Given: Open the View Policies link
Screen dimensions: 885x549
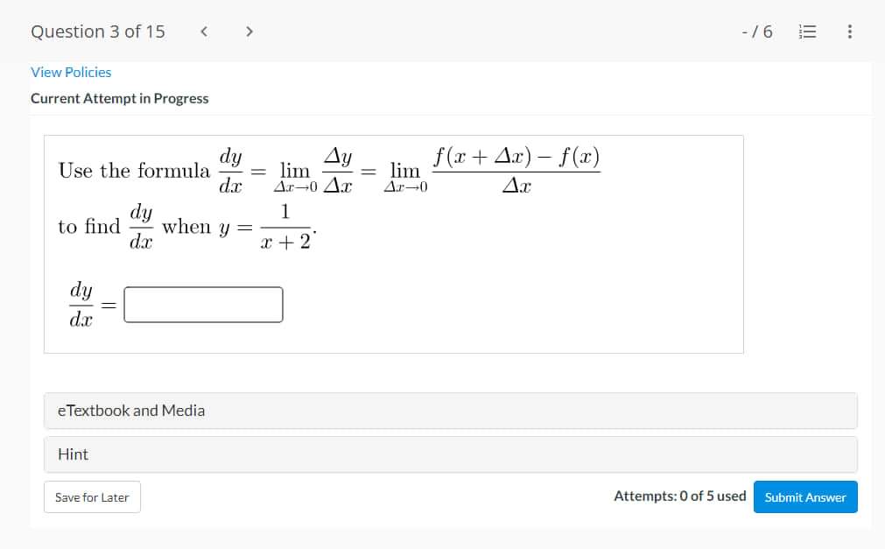Looking at the screenshot, I should pyautogui.click(x=71, y=73).
